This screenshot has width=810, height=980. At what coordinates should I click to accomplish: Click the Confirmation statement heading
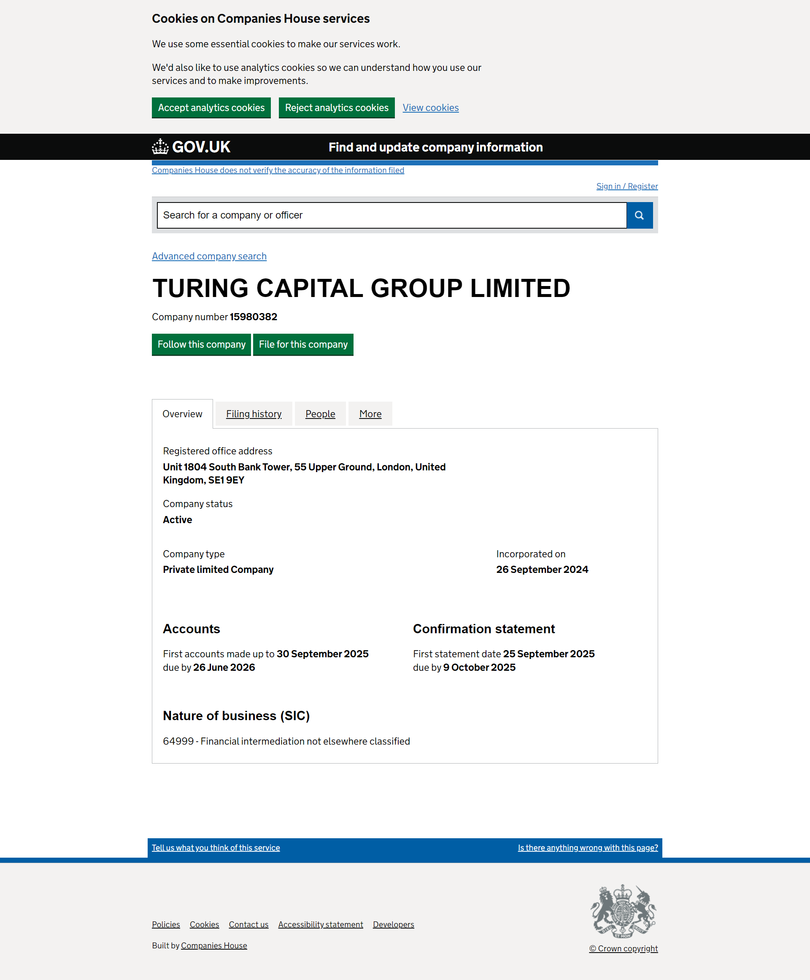point(484,629)
